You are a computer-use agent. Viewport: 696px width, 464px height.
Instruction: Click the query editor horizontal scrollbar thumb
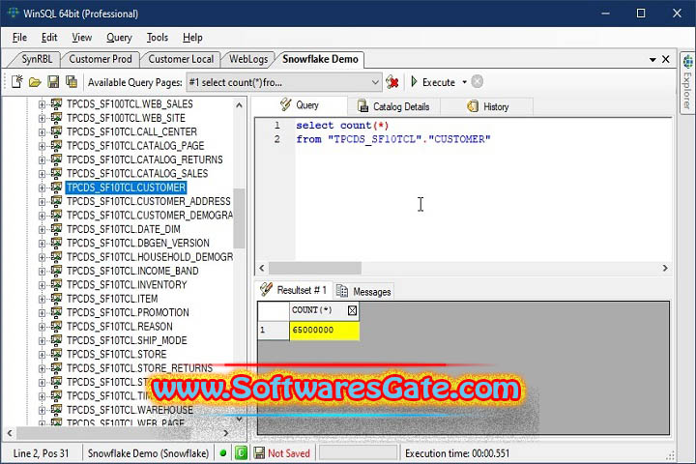pyautogui.click(x=315, y=268)
